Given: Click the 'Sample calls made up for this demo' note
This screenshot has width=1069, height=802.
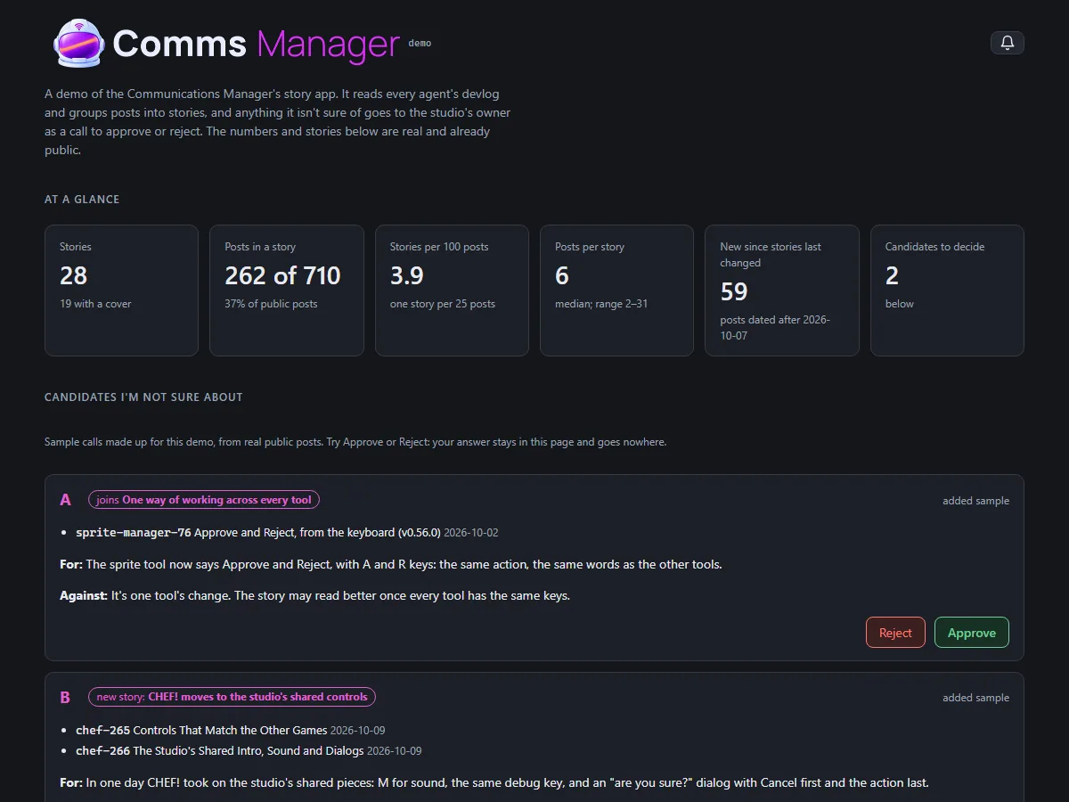Looking at the screenshot, I should click(x=355, y=442).
